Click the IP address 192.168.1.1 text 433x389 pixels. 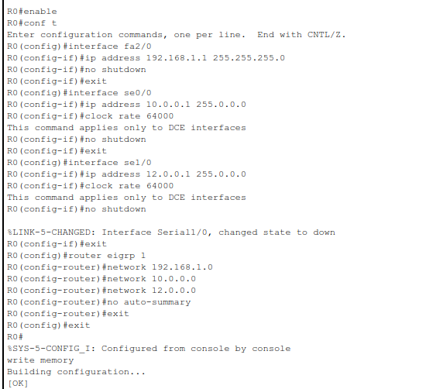pyautogui.click(x=177, y=58)
